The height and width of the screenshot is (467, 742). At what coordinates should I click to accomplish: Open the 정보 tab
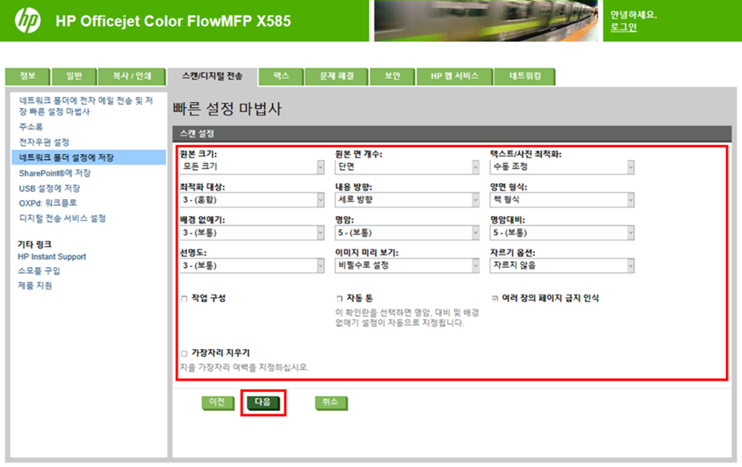[28, 76]
